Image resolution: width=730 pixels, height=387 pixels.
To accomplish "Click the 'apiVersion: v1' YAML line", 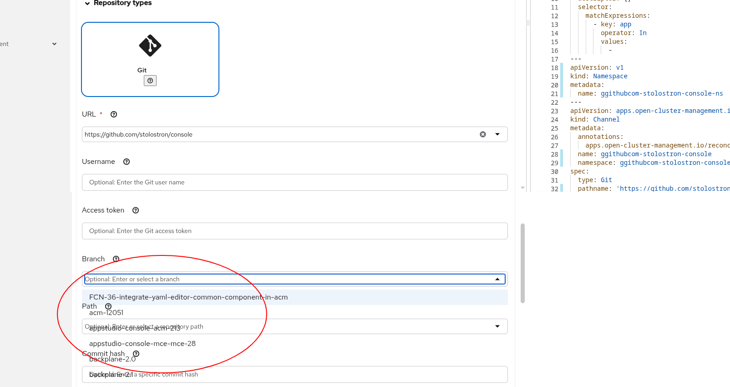I will point(597,67).
